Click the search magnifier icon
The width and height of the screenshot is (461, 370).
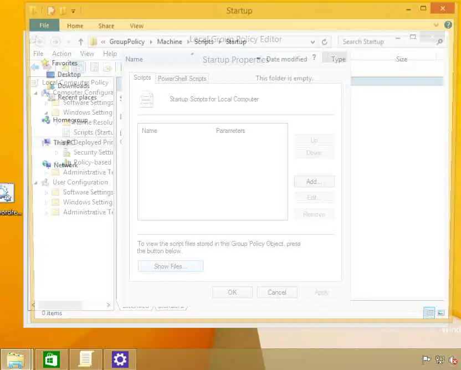click(439, 42)
